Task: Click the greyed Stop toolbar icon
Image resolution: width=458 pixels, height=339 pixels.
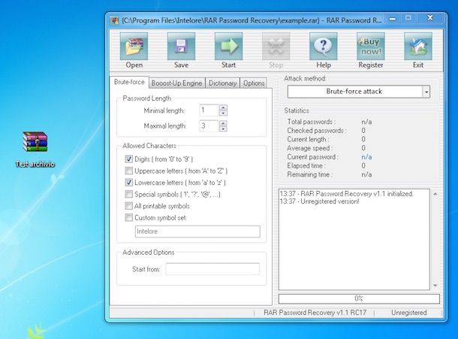Action: pos(276,47)
